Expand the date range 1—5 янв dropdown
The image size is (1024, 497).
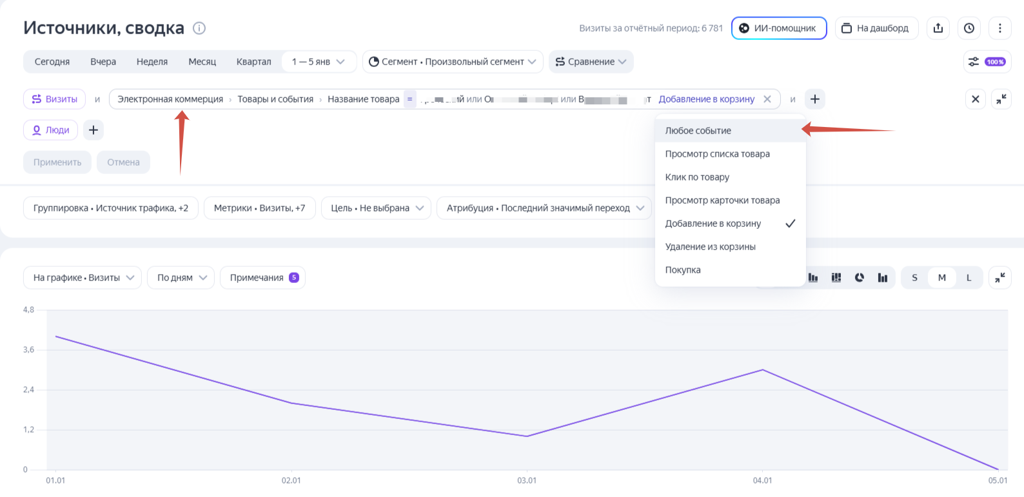[319, 62]
